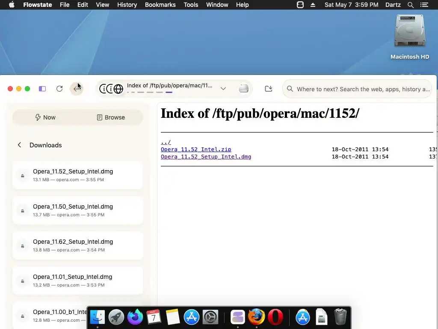438x329 pixels.
Task: Open the Control Center list icon
Action: point(424,5)
